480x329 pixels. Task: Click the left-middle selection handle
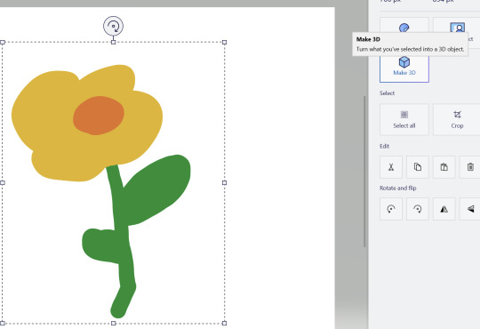coord(3,182)
